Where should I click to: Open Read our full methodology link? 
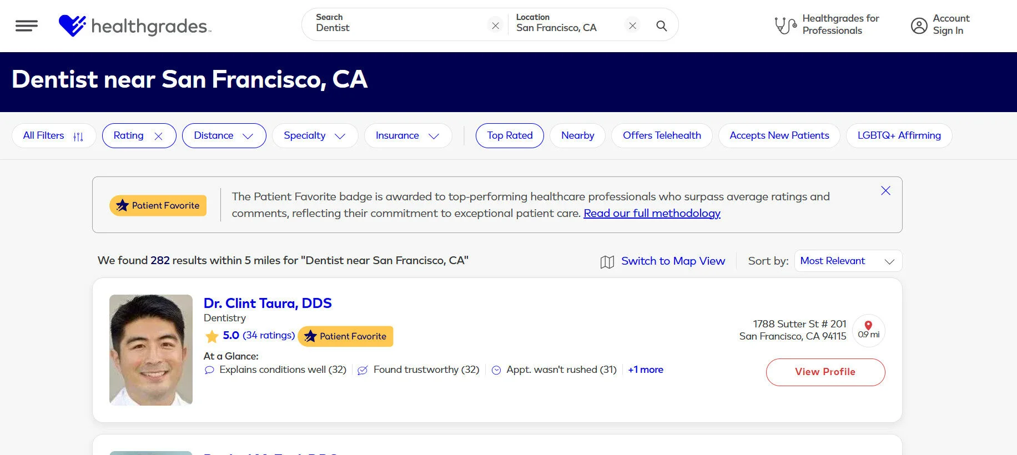coord(652,213)
